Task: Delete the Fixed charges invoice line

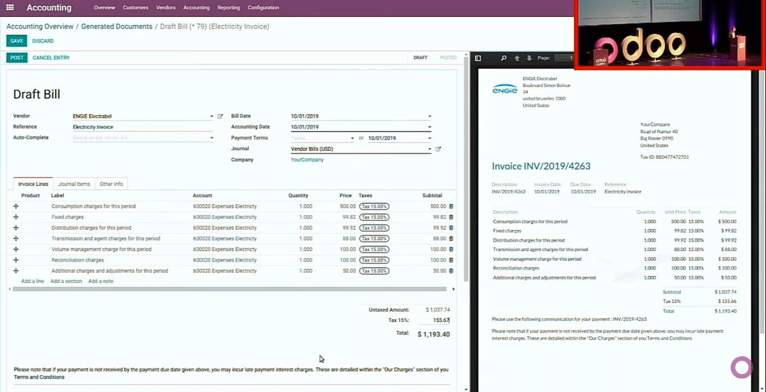Action: pos(451,217)
